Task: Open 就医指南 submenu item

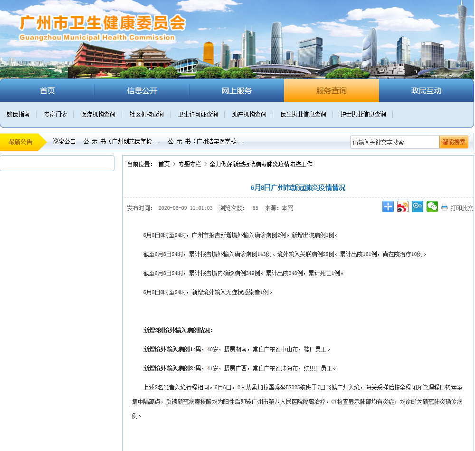Action: click(18, 115)
